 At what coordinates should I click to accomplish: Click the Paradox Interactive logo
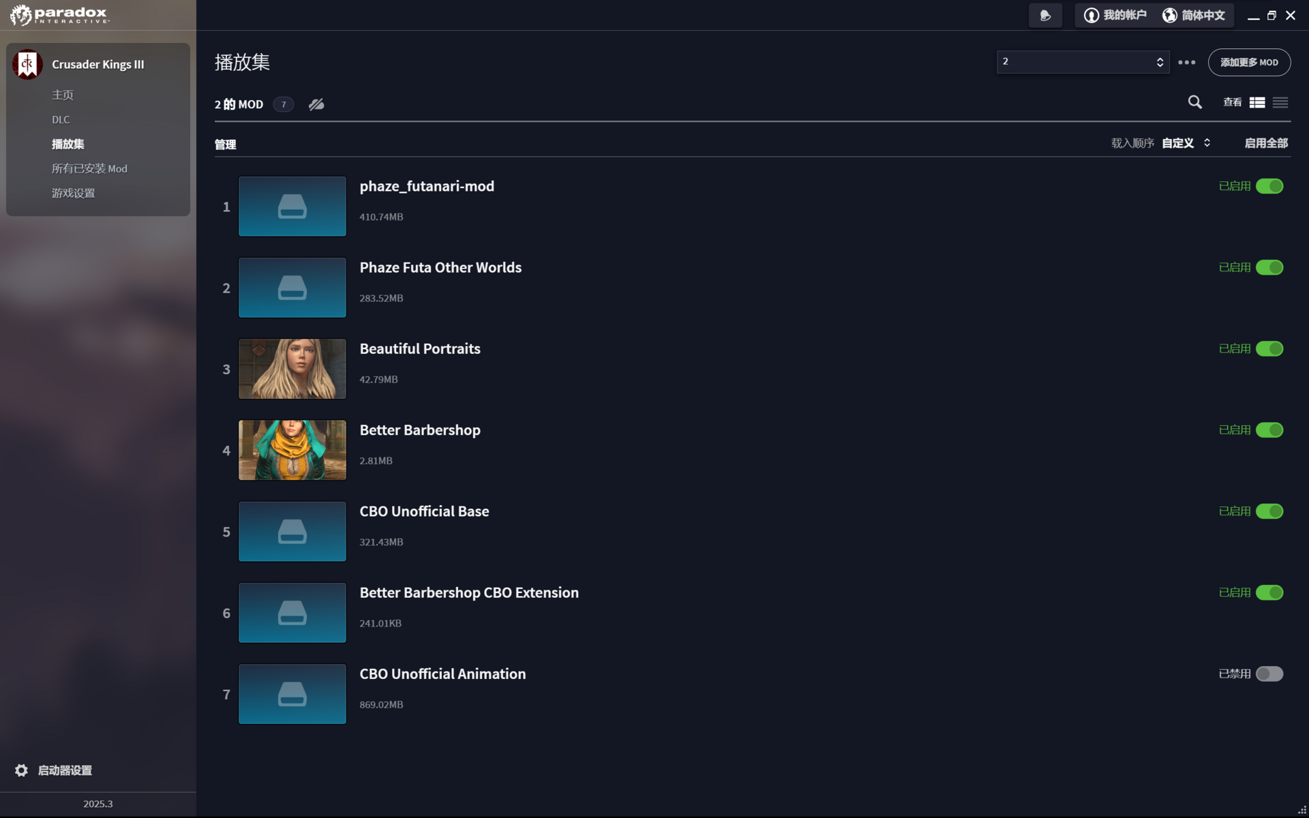60,15
